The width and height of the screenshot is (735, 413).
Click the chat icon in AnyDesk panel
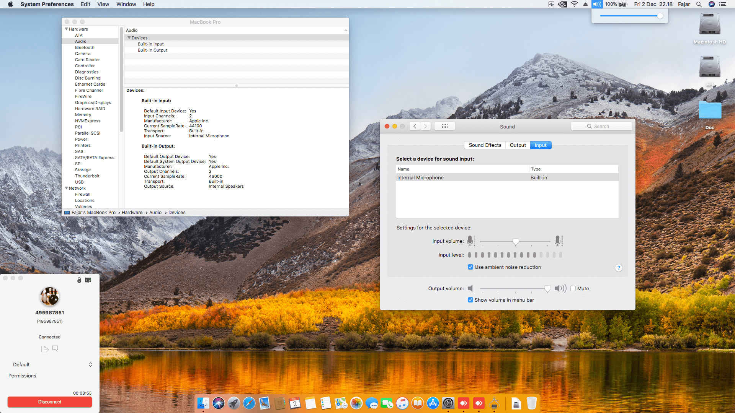tap(55, 348)
